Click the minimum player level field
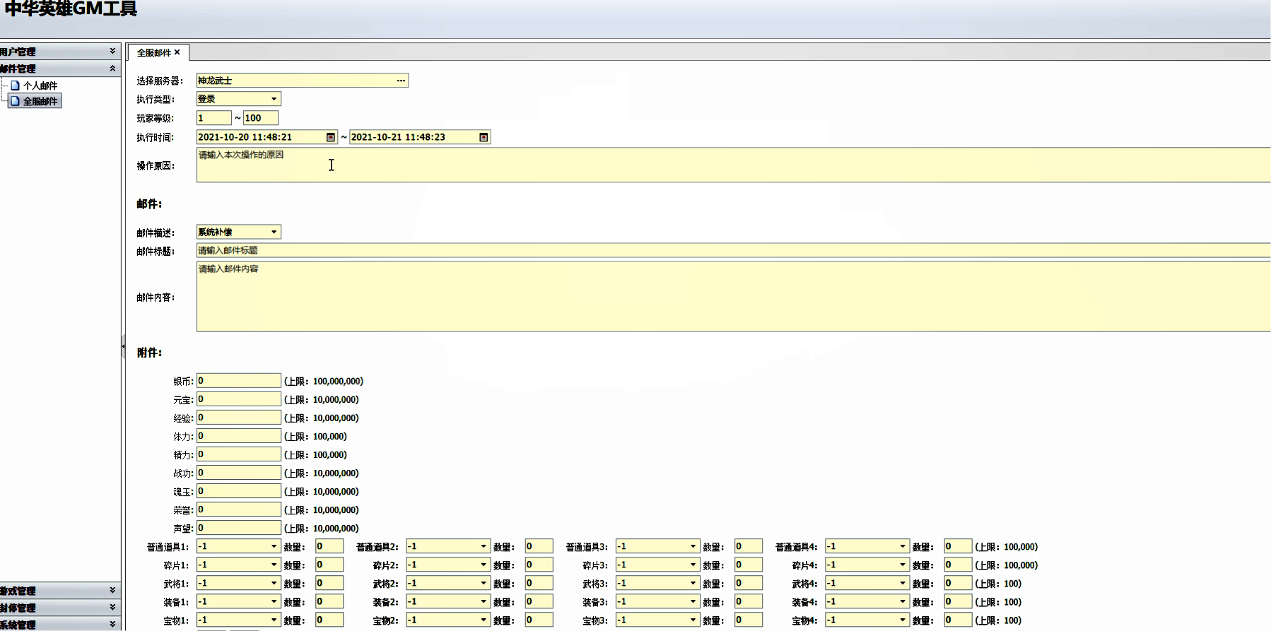Image resolution: width=1271 pixels, height=631 pixels. click(214, 118)
